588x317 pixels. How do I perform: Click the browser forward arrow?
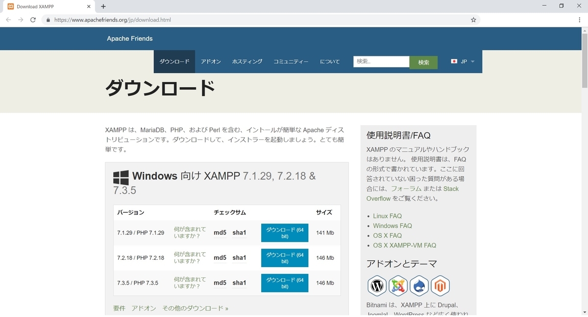pos(21,20)
